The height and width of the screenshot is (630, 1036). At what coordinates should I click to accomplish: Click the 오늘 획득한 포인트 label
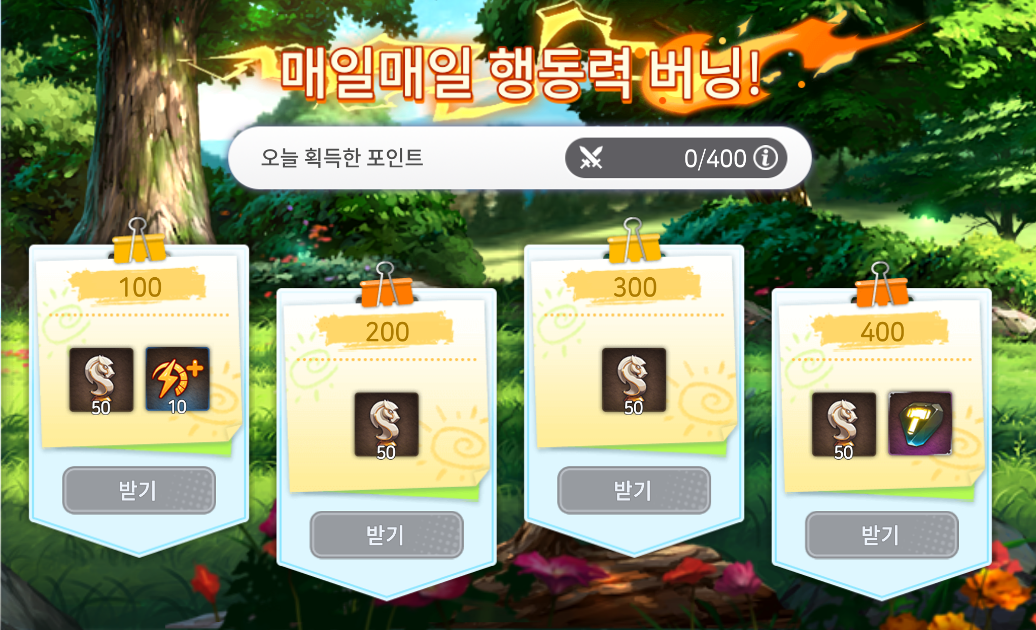tap(341, 158)
